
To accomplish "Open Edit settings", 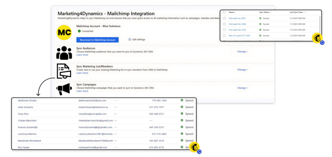I will [139, 39].
